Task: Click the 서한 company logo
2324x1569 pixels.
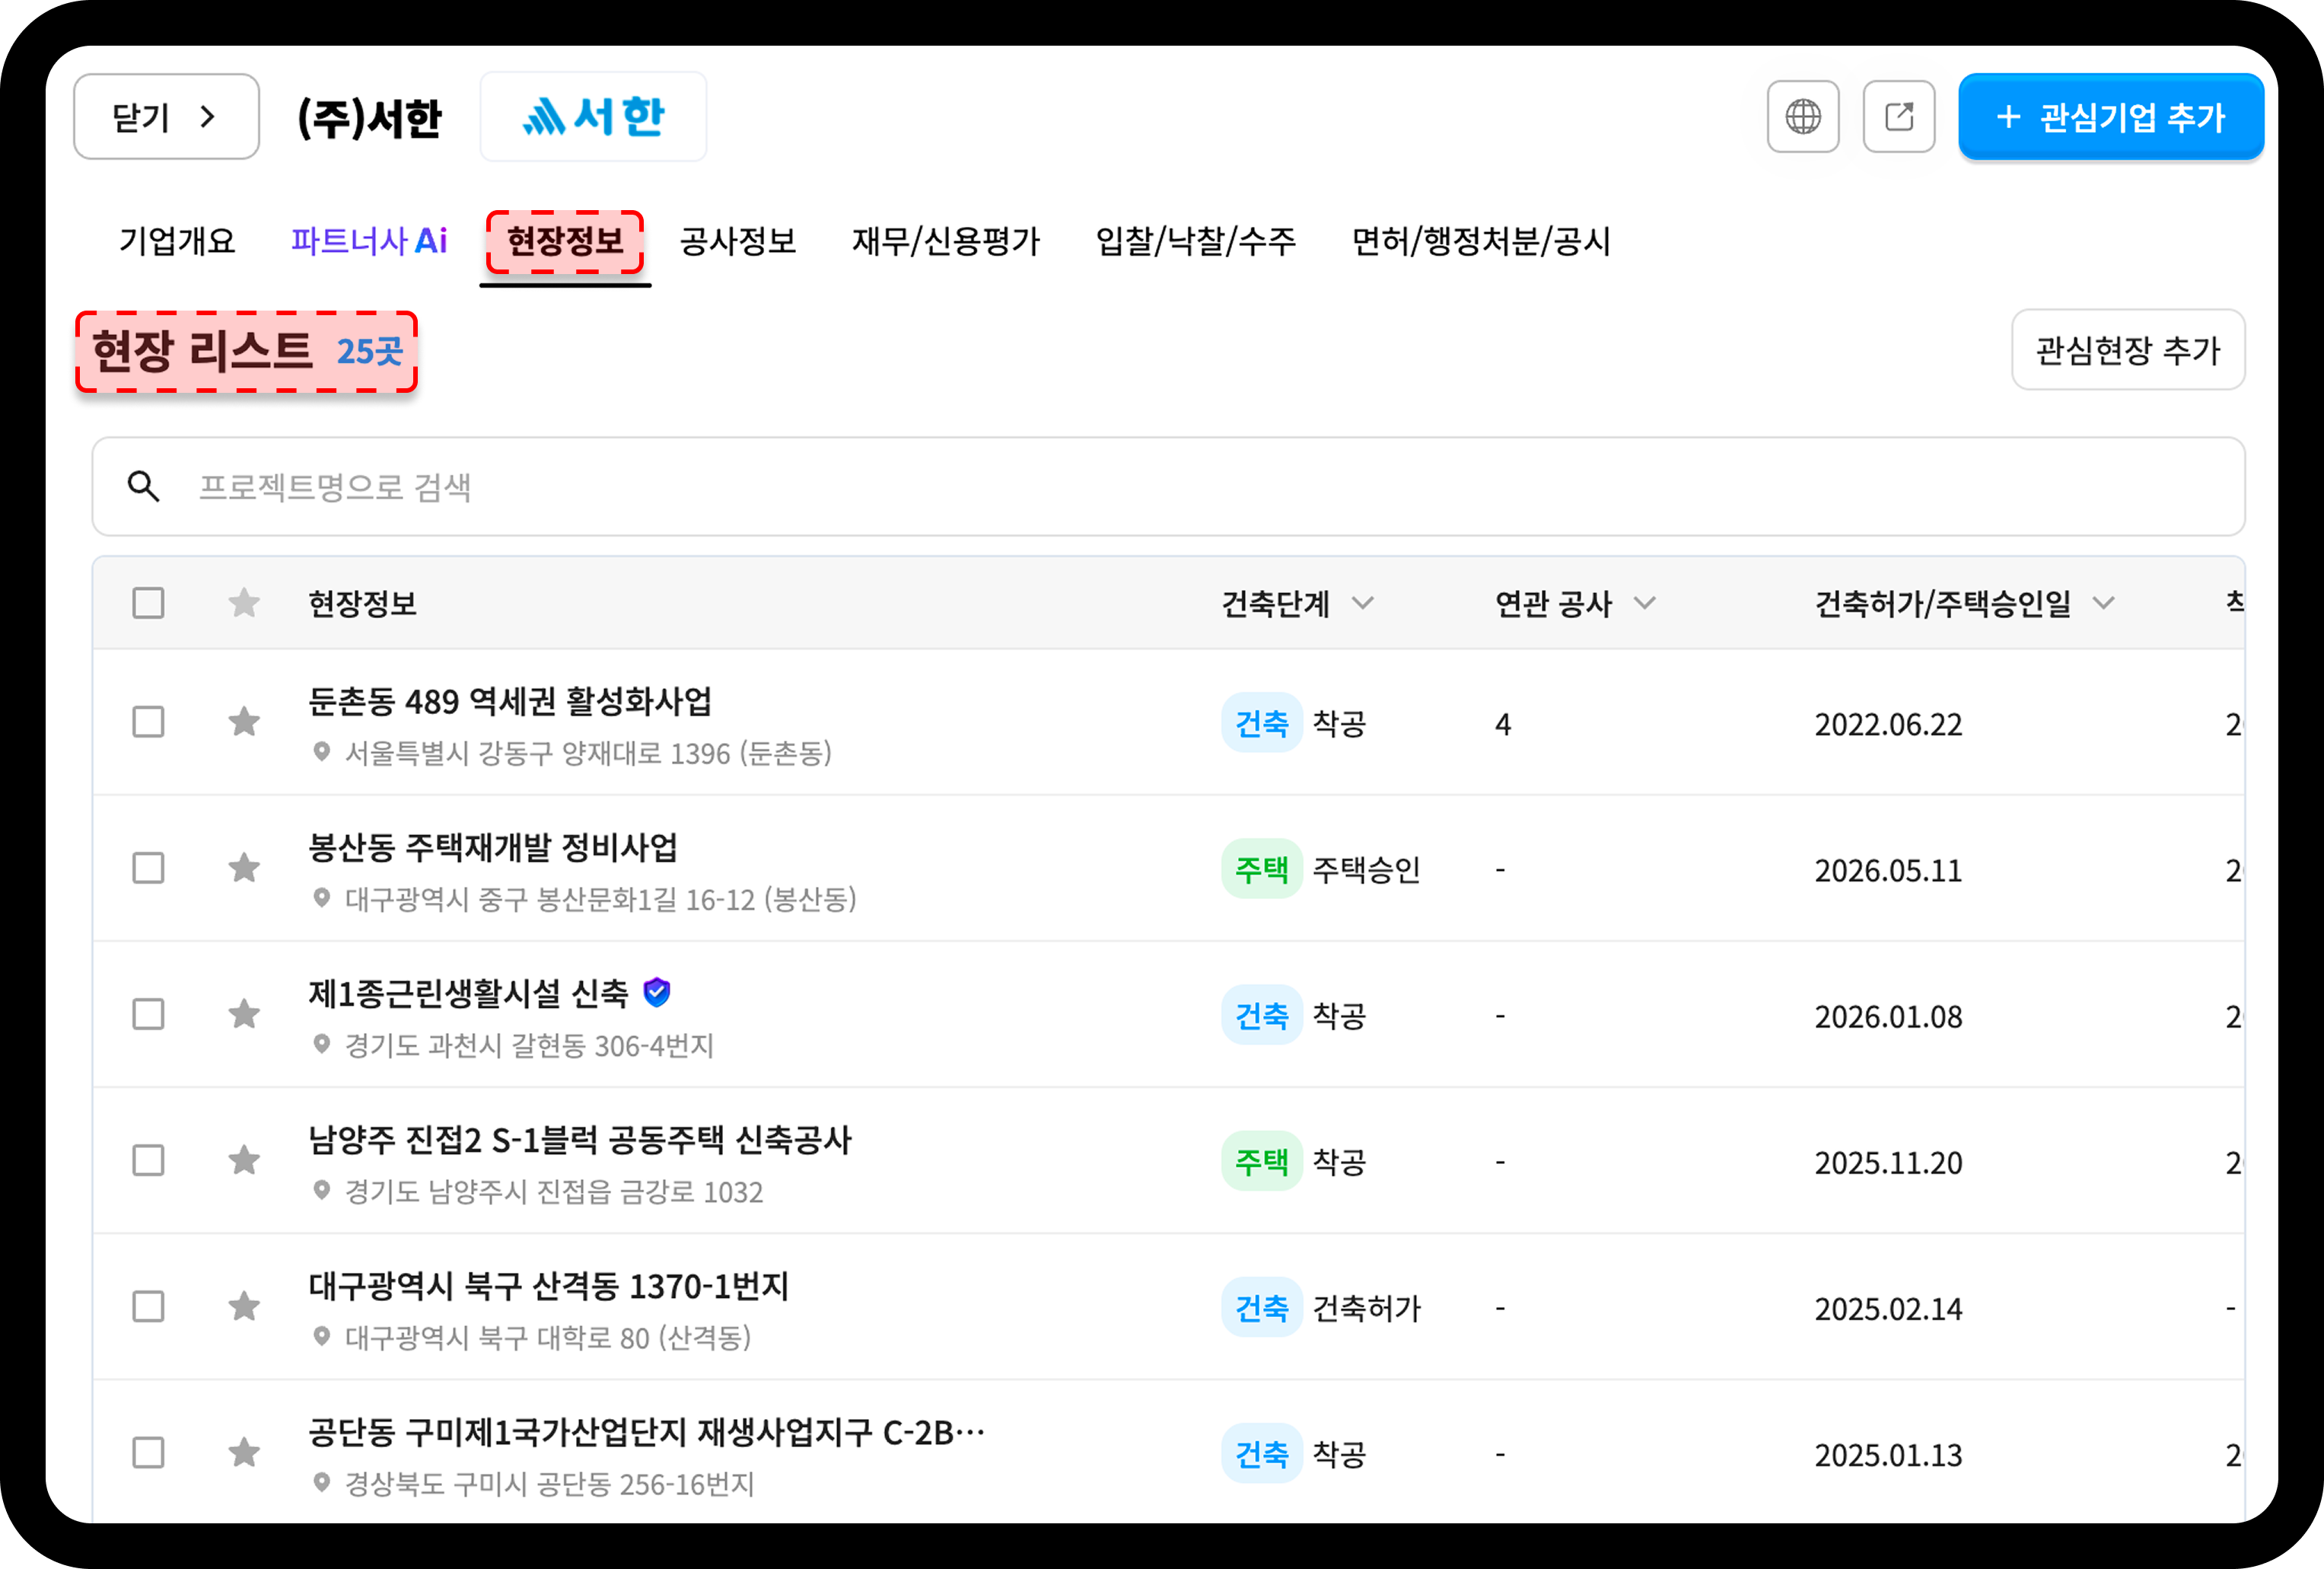Action: [x=593, y=116]
